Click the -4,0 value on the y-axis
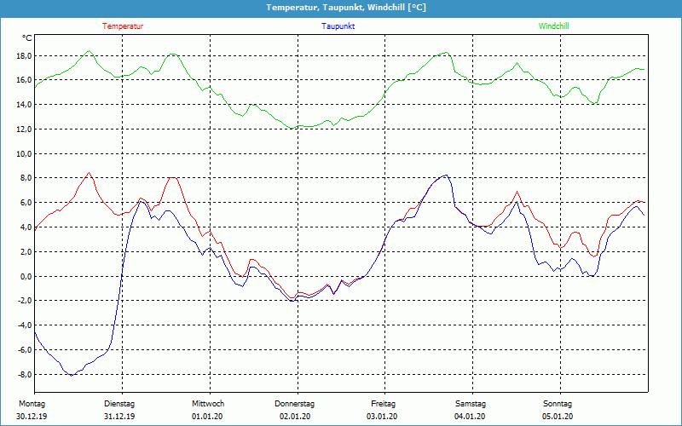This screenshot has height=426, width=682. (23, 325)
